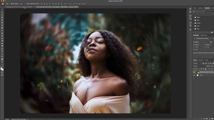This screenshot has width=214, height=120.
Task: Click the zoom percentage in status bar
Action: tap(7, 119)
